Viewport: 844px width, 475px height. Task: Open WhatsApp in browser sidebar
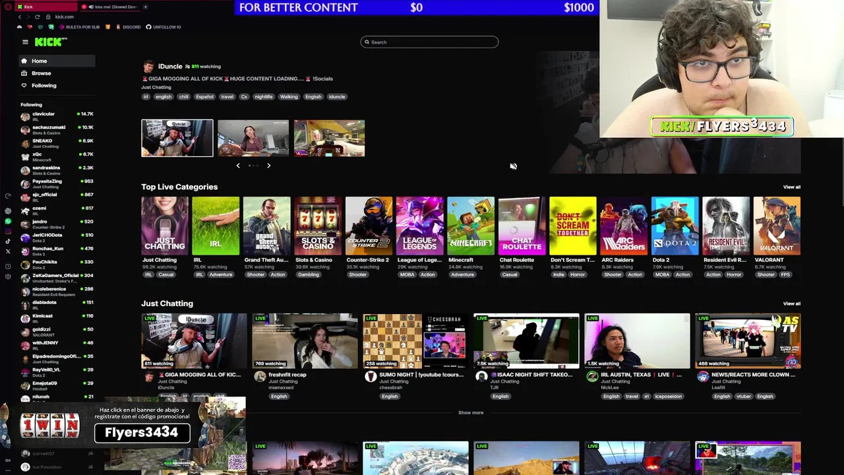8,222
